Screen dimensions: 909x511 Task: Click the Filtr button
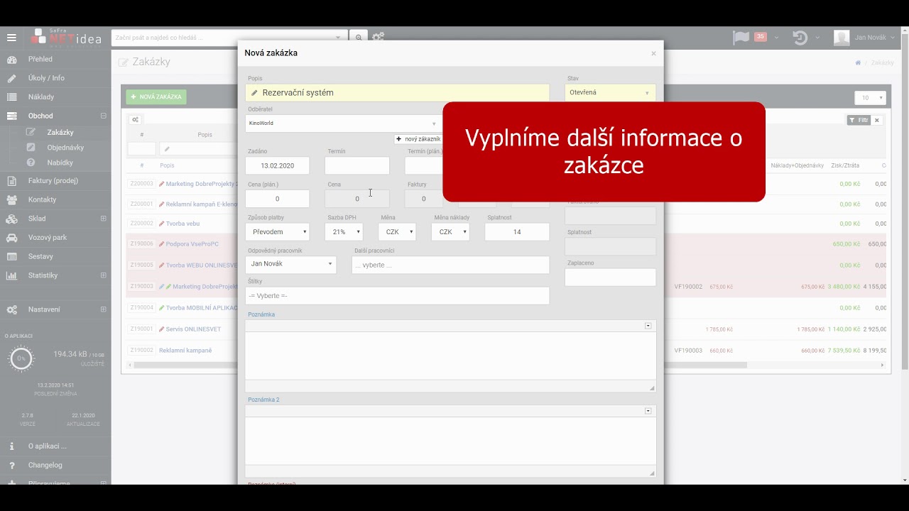click(859, 120)
